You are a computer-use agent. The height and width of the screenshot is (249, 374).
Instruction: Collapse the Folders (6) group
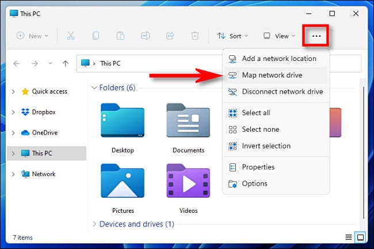coord(94,87)
